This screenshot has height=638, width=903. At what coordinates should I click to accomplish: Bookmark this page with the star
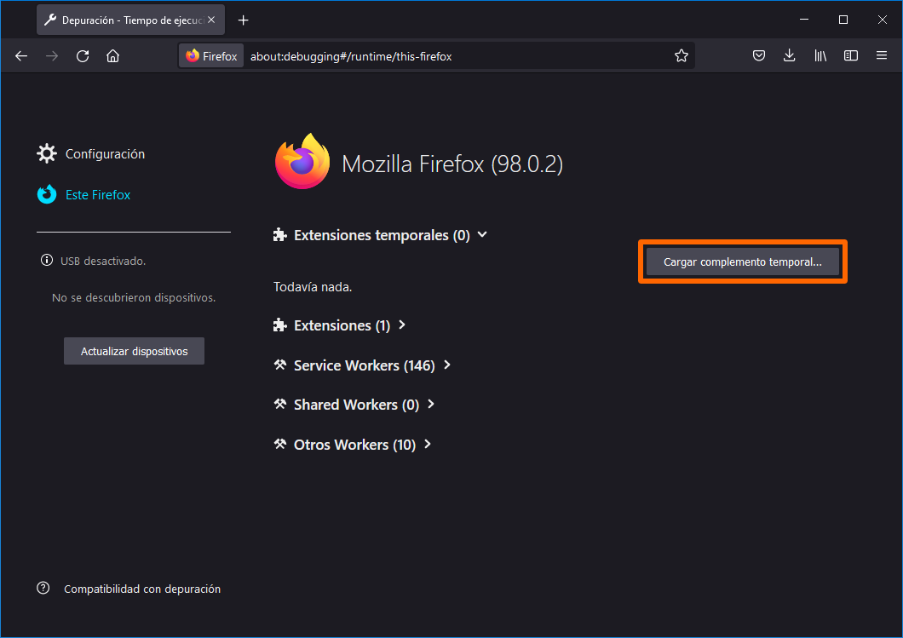point(682,56)
